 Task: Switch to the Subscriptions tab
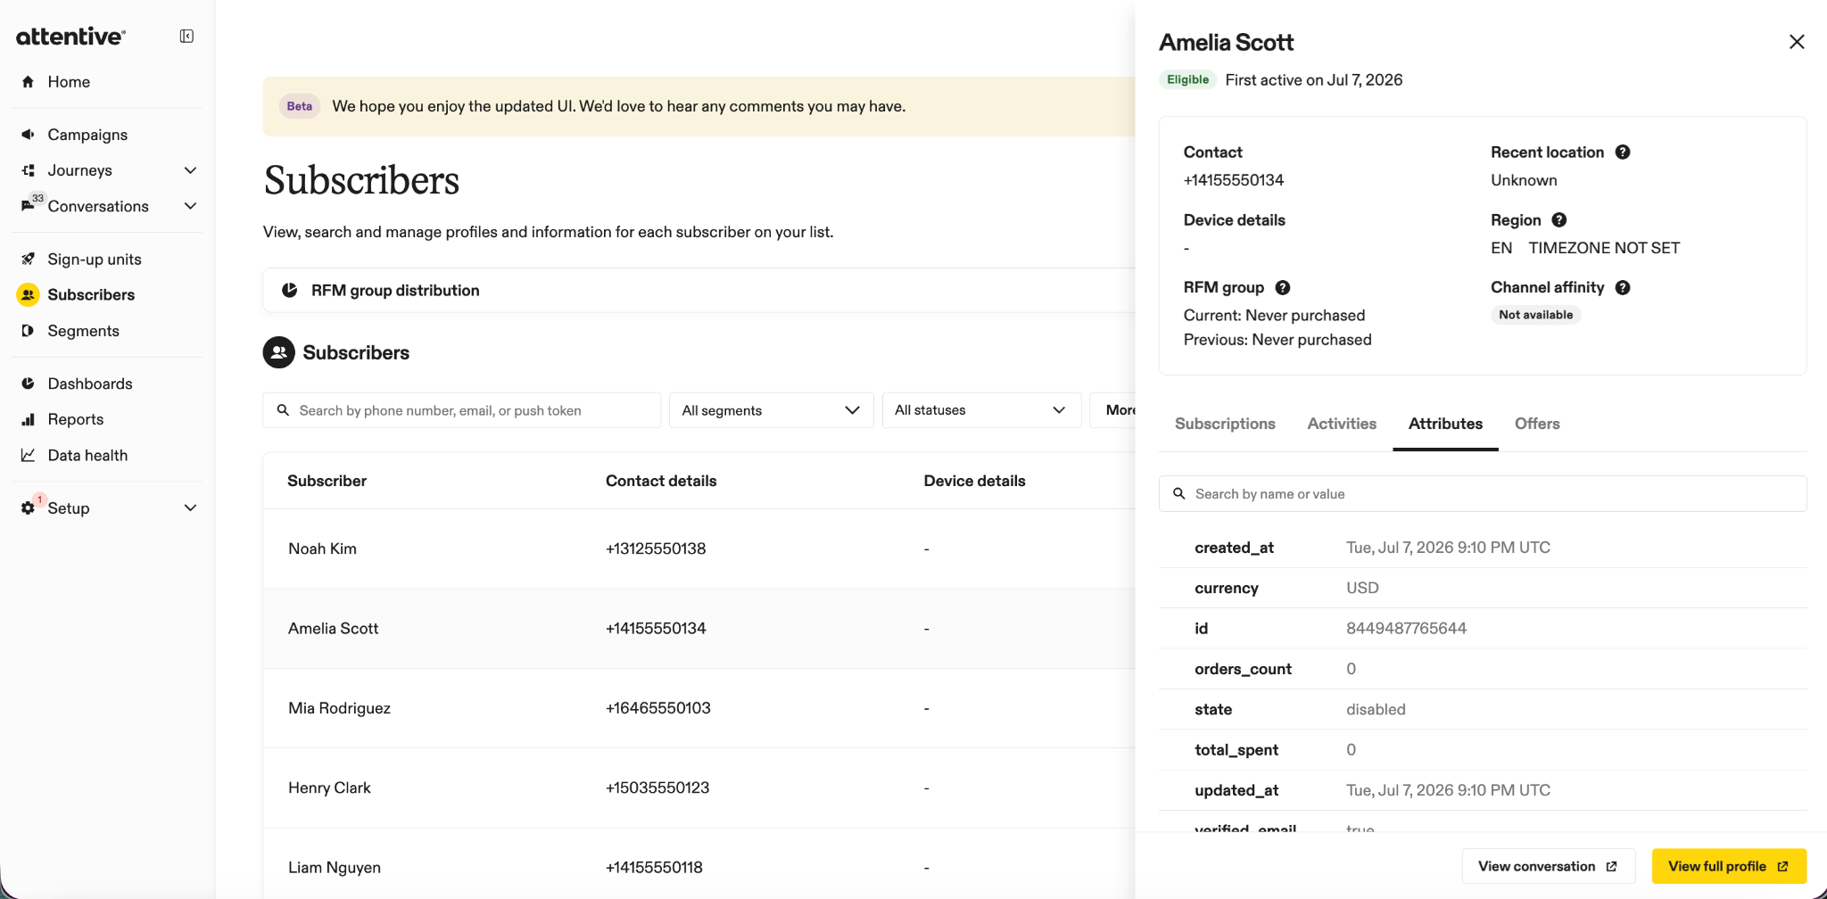tap(1225, 424)
